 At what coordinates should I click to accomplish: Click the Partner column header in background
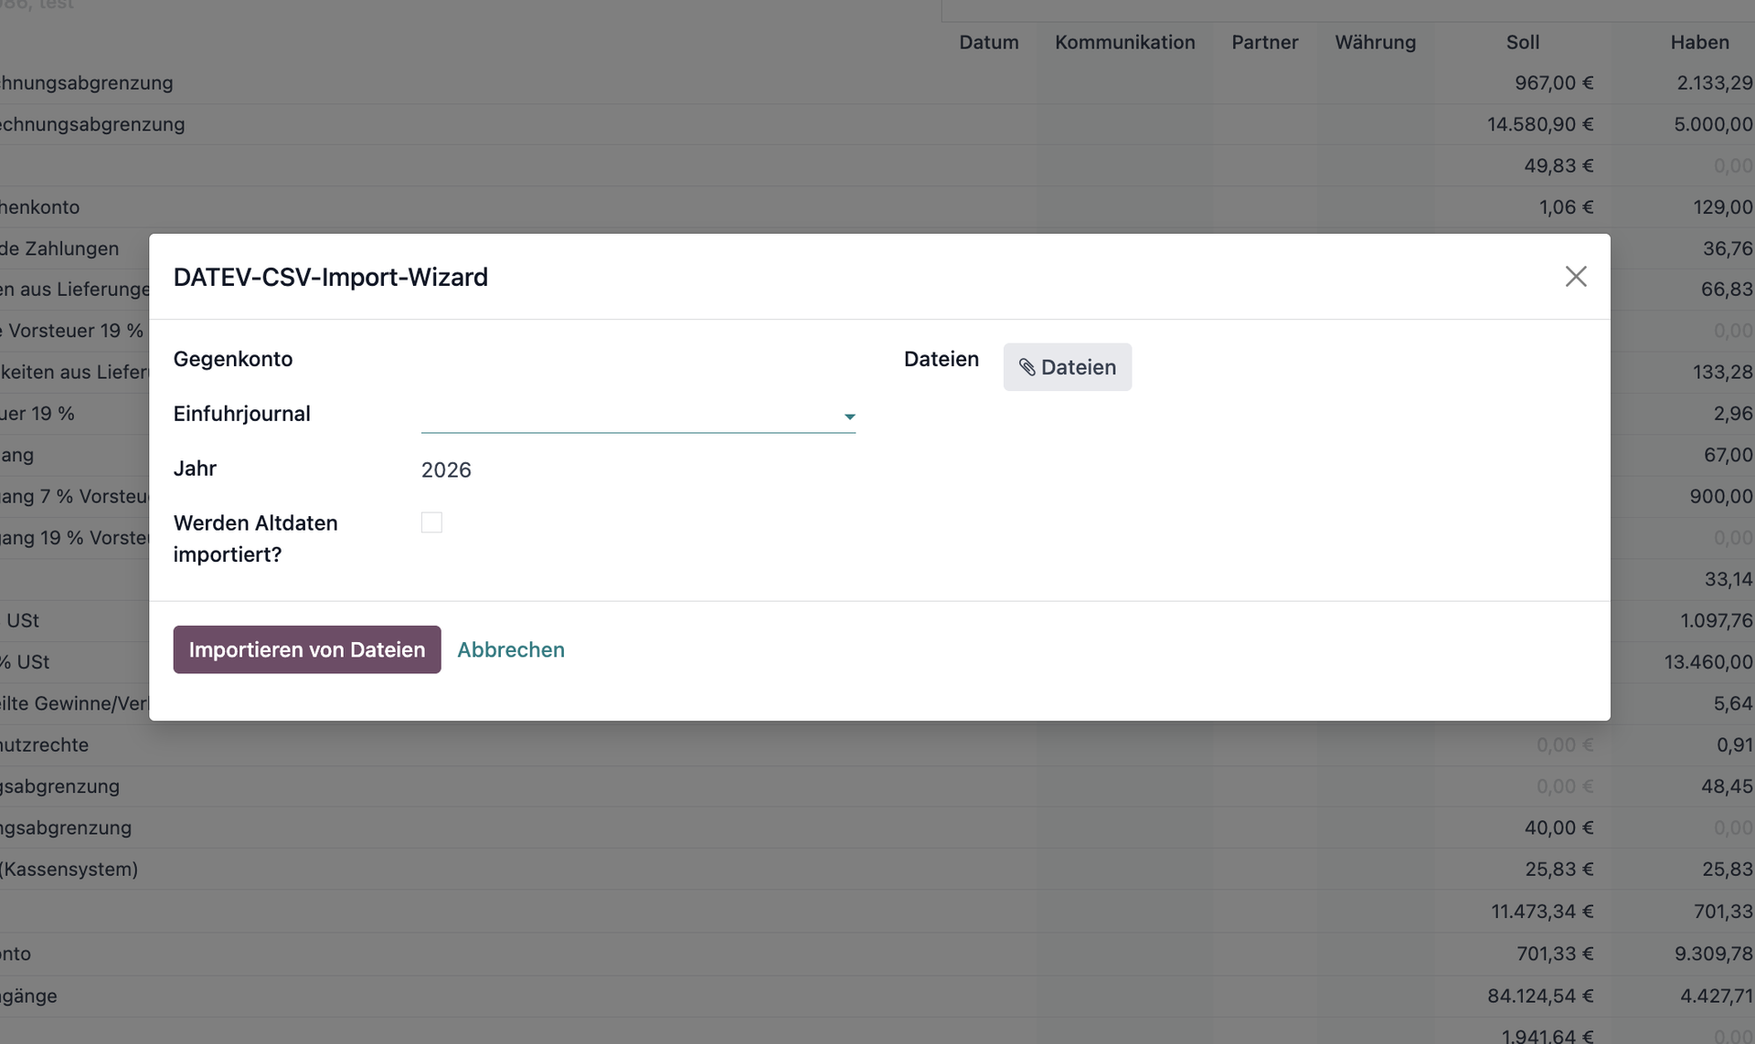(1265, 42)
